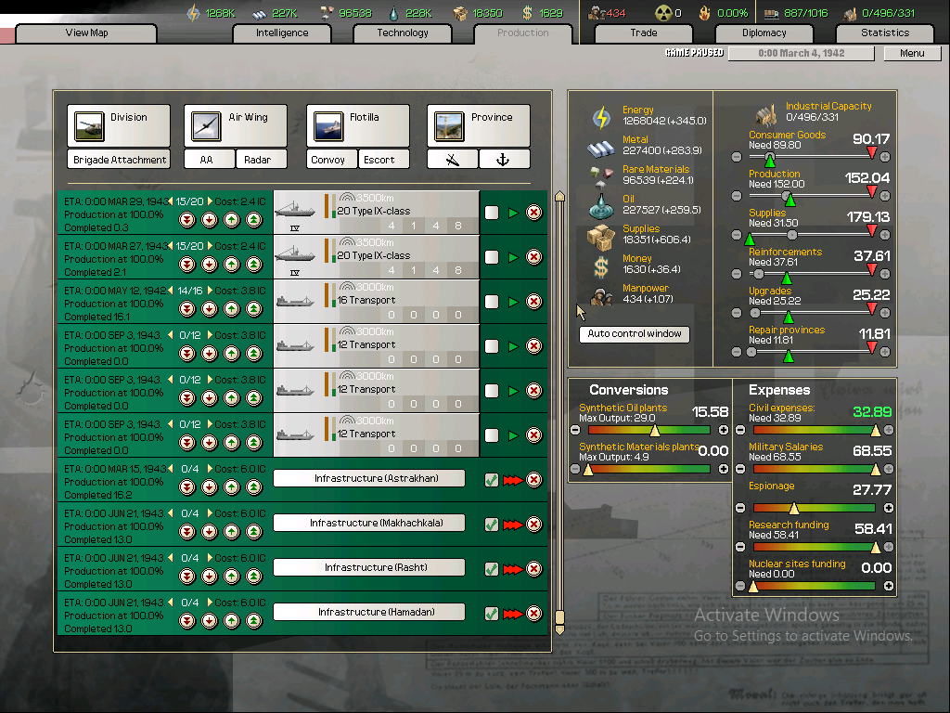Image resolution: width=950 pixels, height=713 pixels.
Task: Uncheck Infrastructure (Astrakhan) checkbox
Action: (491, 480)
